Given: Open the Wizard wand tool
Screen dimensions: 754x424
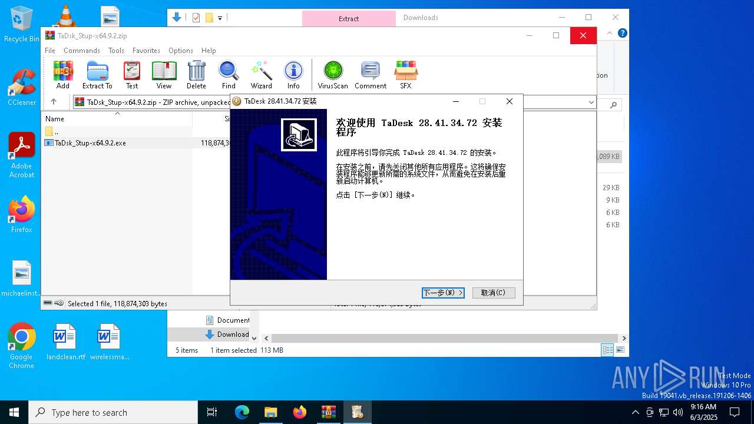Looking at the screenshot, I should 261,75.
